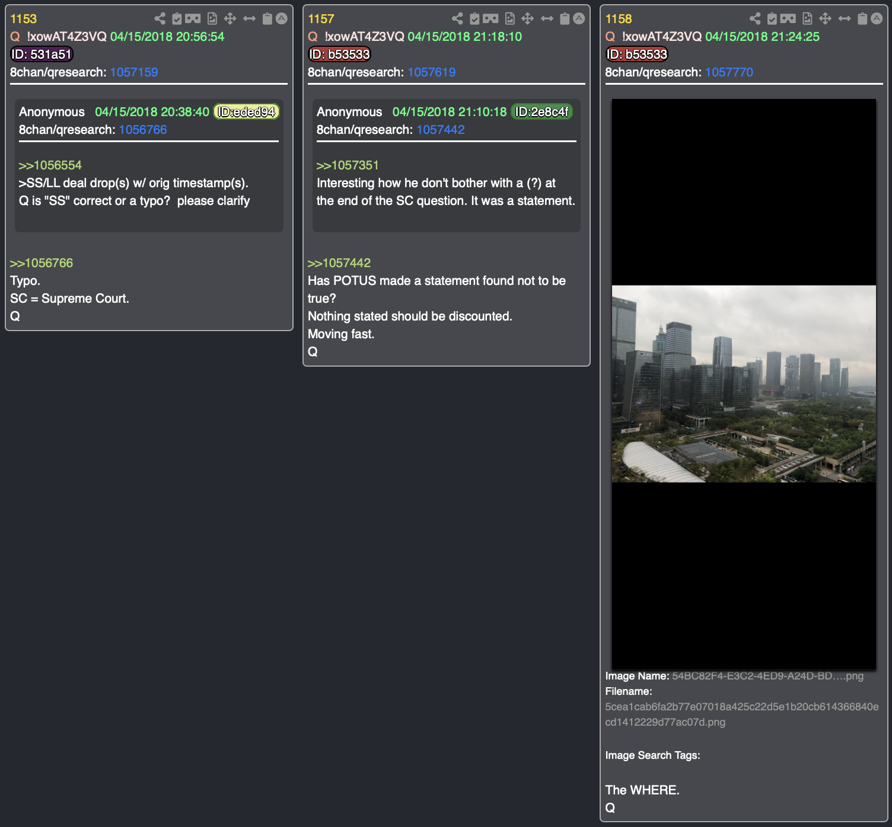Click four-way move arrows on post 1158
Screen dimensions: 892x827
(826, 19)
